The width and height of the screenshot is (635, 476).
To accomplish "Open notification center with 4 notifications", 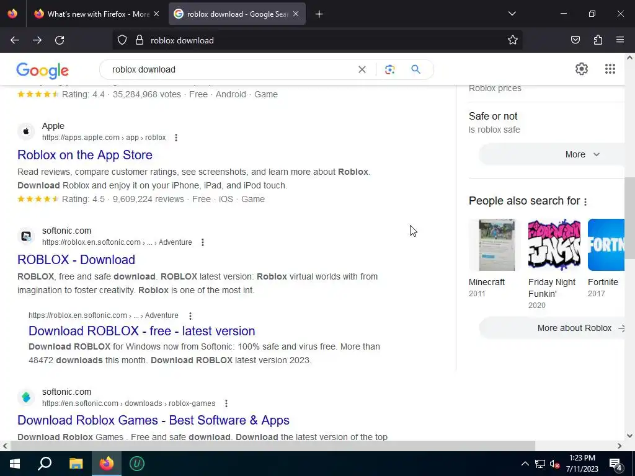I will click(616, 464).
